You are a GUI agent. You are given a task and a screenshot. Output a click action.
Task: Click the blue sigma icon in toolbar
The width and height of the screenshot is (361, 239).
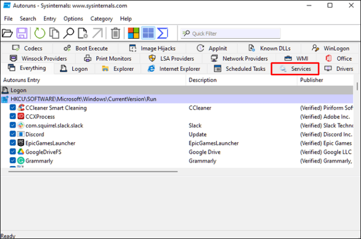pos(163,34)
